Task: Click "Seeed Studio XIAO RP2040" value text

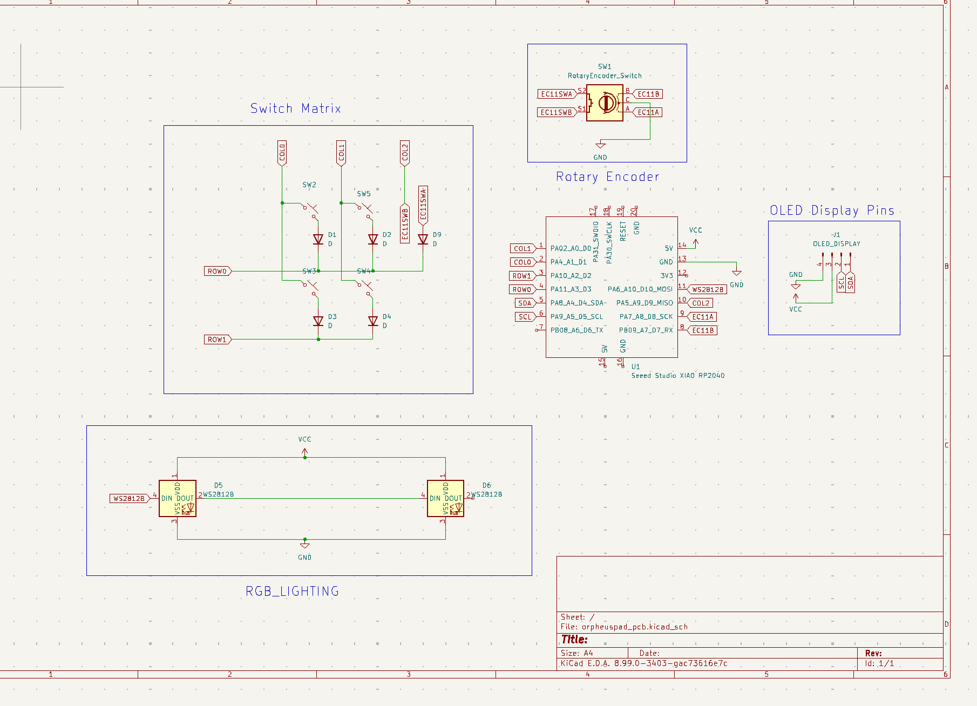Action: [677, 376]
